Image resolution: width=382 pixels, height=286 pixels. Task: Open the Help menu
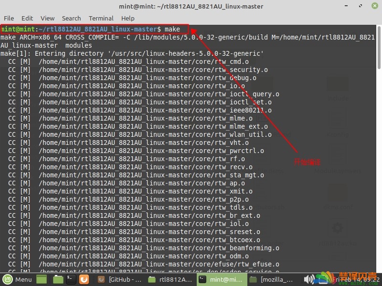coord(128,18)
